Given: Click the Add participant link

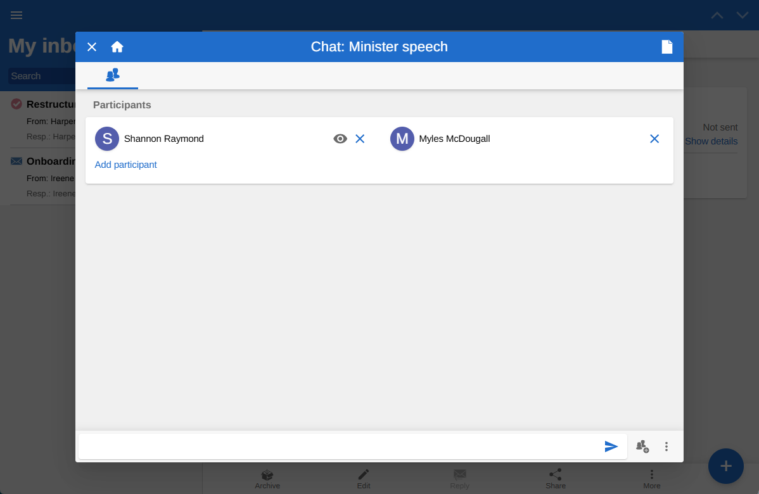Looking at the screenshot, I should click(126, 165).
